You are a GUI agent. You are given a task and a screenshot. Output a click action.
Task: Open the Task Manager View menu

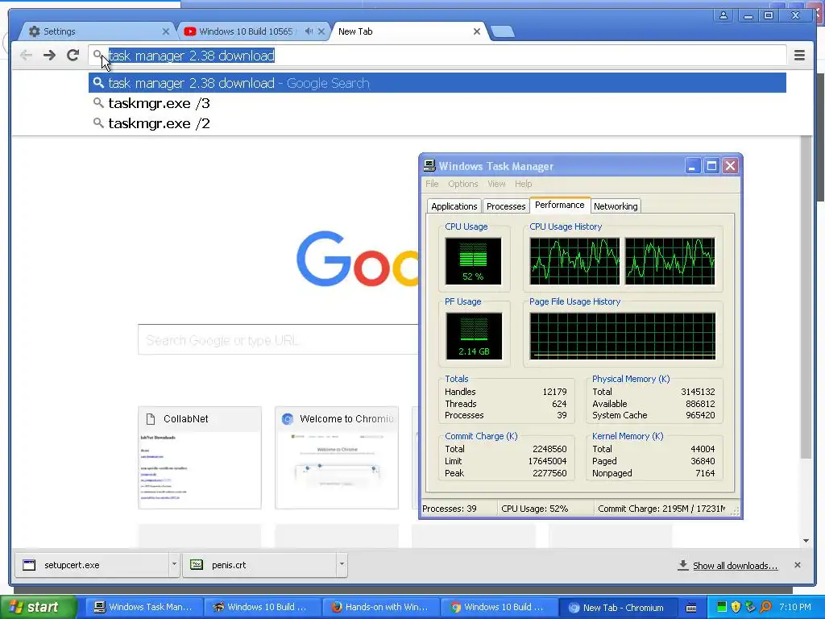[x=496, y=184]
